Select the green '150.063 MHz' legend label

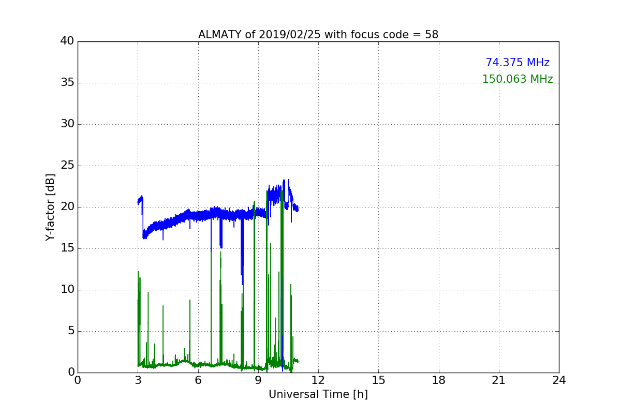[x=517, y=79]
